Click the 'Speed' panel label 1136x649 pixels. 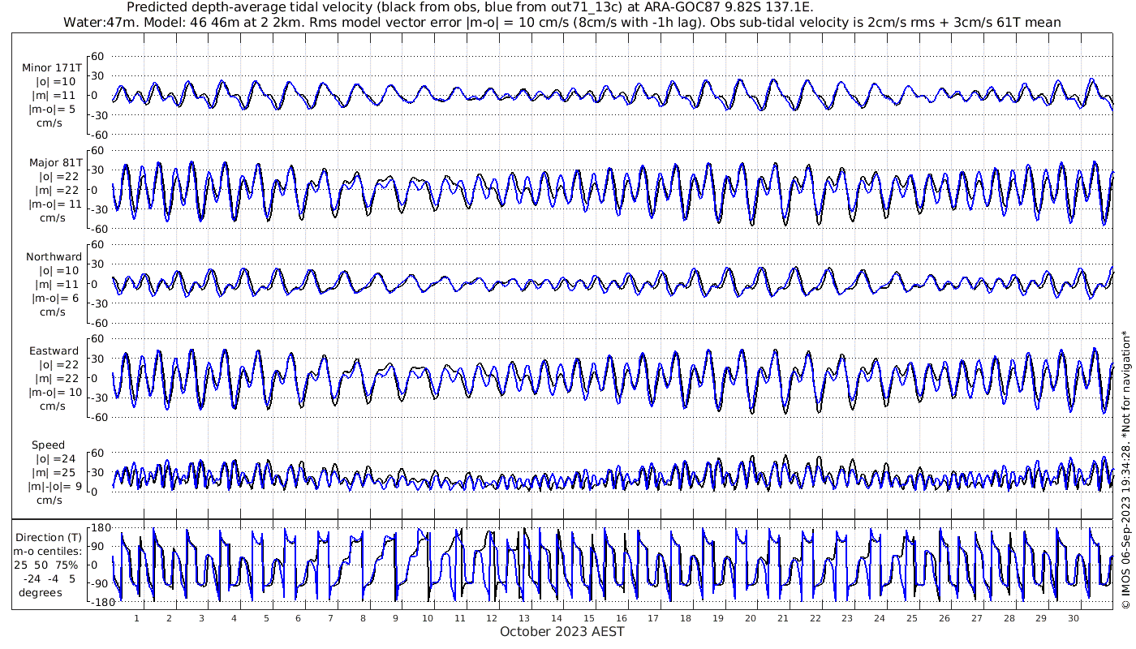pyautogui.click(x=49, y=445)
